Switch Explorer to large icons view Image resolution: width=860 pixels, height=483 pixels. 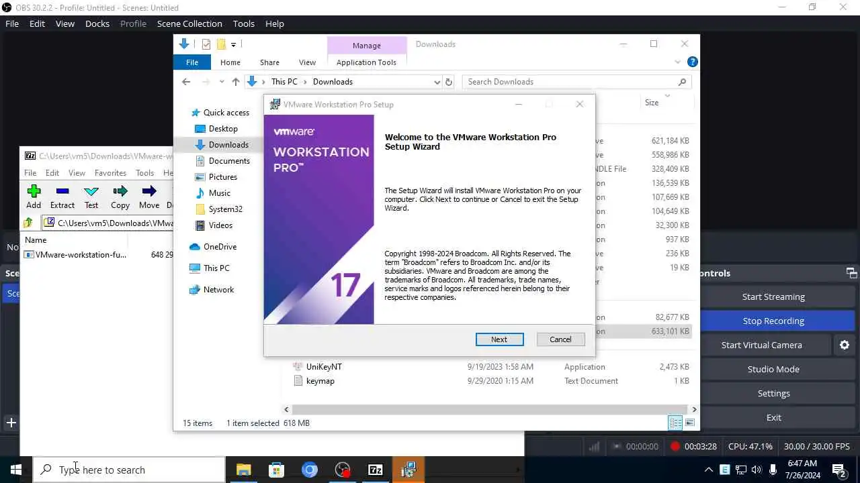[689, 423]
